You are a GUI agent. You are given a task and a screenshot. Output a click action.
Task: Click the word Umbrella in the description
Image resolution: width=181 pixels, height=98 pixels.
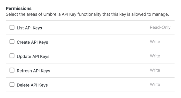coord(52,14)
